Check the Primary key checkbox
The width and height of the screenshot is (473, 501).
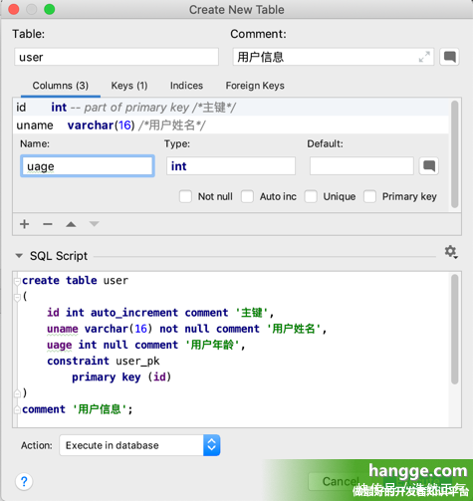click(x=369, y=196)
